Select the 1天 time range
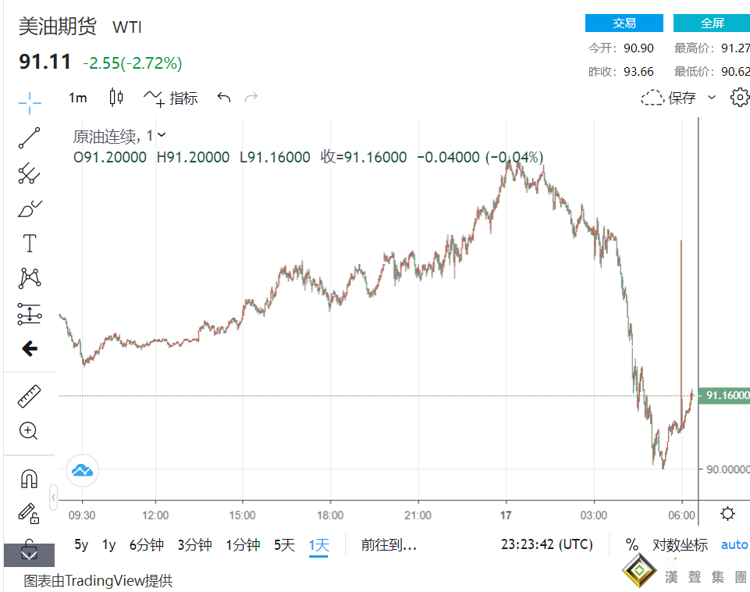 (319, 545)
